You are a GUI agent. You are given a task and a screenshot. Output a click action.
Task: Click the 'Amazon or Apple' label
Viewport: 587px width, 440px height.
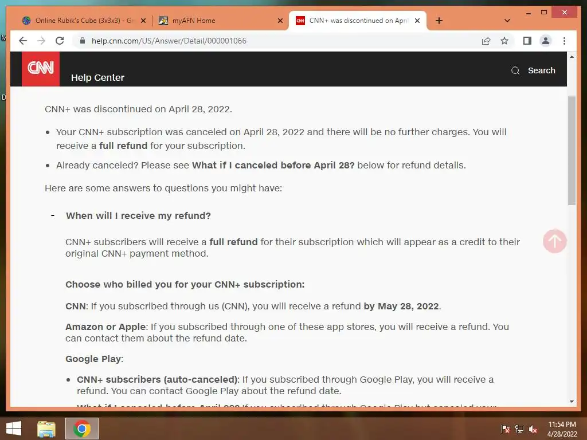[105, 327]
